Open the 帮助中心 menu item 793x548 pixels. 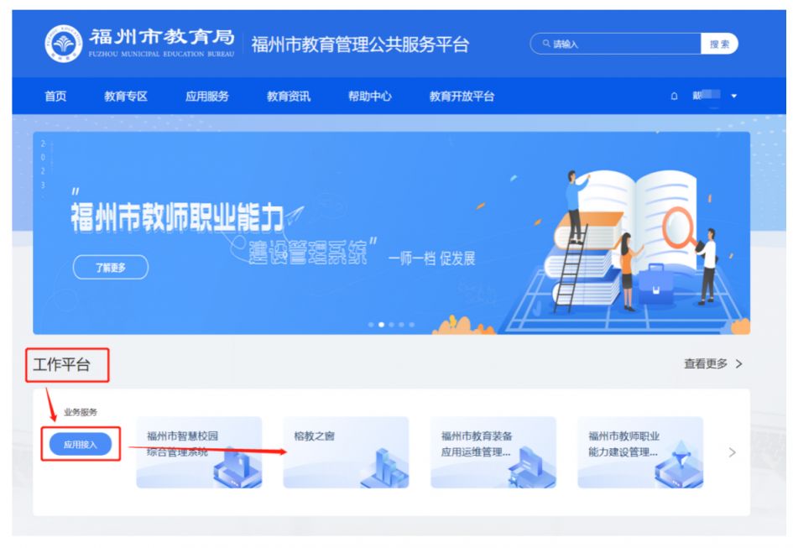pyautogui.click(x=370, y=97)
